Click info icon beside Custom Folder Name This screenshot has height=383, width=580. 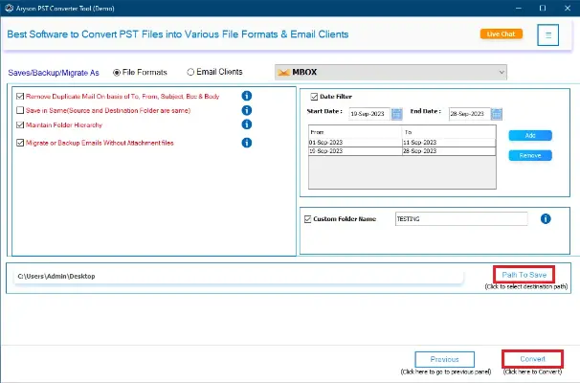pos(546,218)
